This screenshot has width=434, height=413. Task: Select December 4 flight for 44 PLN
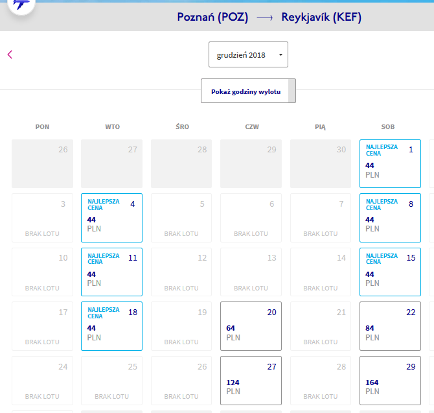[x=111, y=218]
